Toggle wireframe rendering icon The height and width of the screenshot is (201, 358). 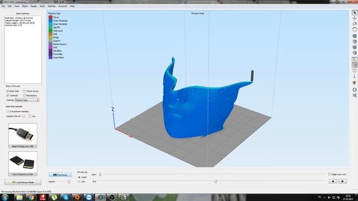pyautogui.click(x=355, y=71)
